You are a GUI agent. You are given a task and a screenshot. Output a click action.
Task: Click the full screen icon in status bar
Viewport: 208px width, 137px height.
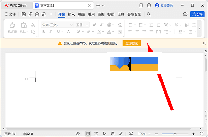[x=202, y=134]
